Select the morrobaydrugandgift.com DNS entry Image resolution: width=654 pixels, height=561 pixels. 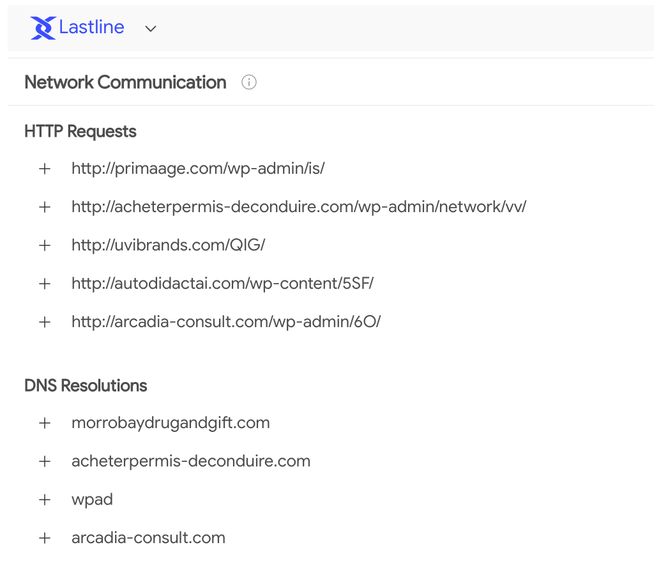[x=171, y=423]
